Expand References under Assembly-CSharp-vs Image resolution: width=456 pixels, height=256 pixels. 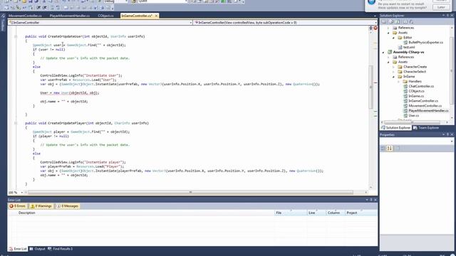click(x=388, y=57)
